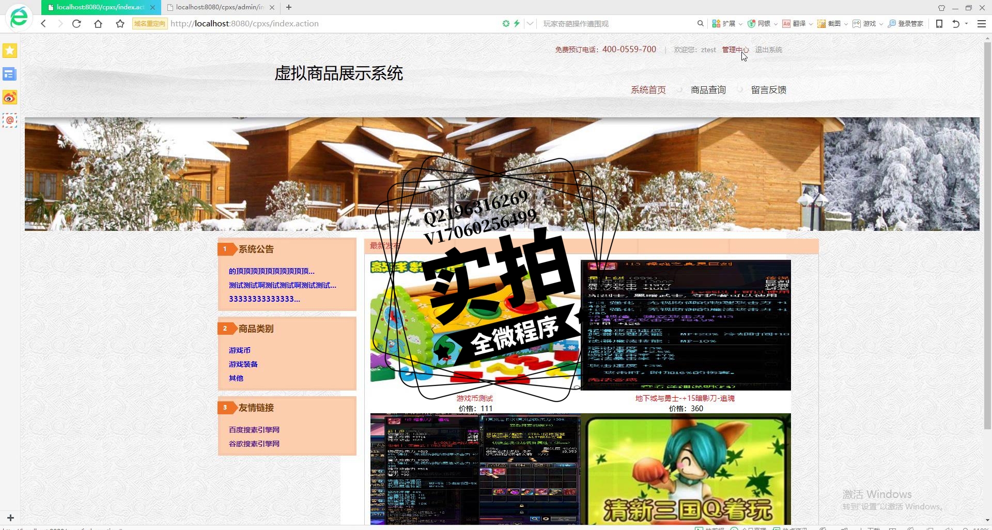Image resolution: width=992 pixels, height=530 pixels.
Task: Open announcement 的顶顶顶顶顶顶顶顶顶顶...
Action: click(271, 271)
